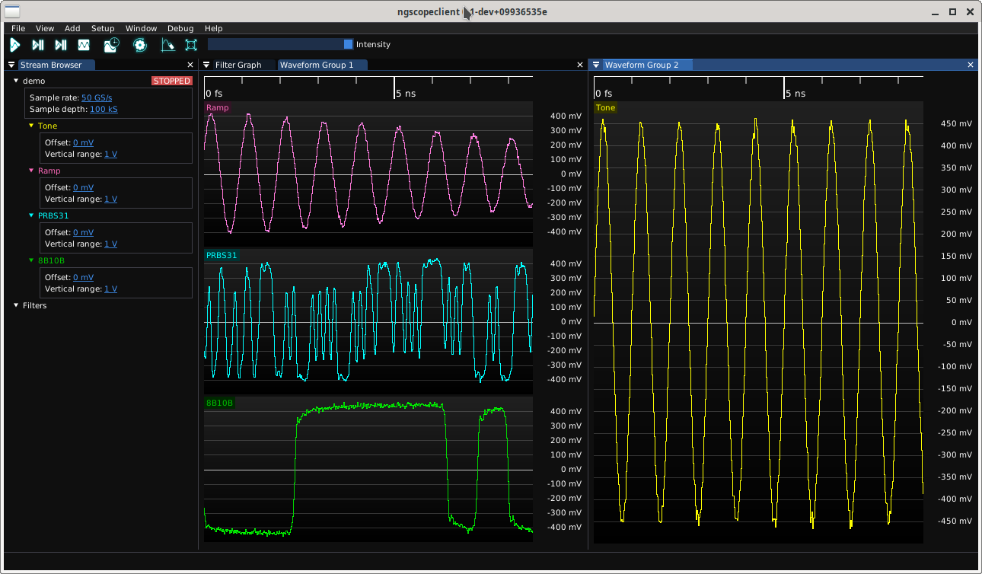The image size is (982, 574).
Task: Click the Ramp channel label in plot
Action: click(218, 108)
